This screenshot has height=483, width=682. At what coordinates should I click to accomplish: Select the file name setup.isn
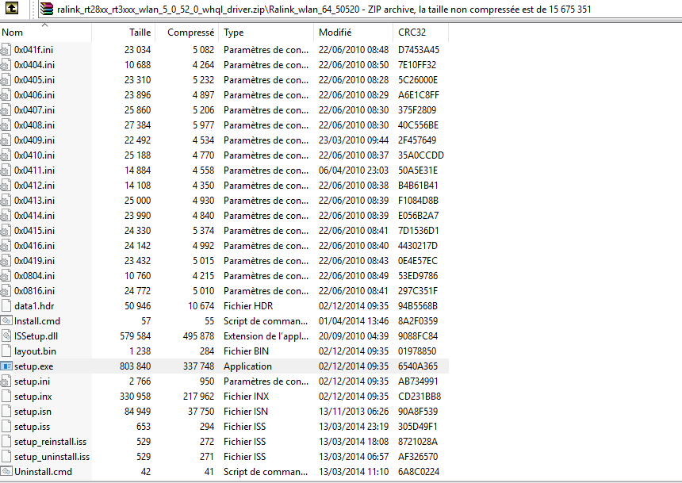[33, 412]
